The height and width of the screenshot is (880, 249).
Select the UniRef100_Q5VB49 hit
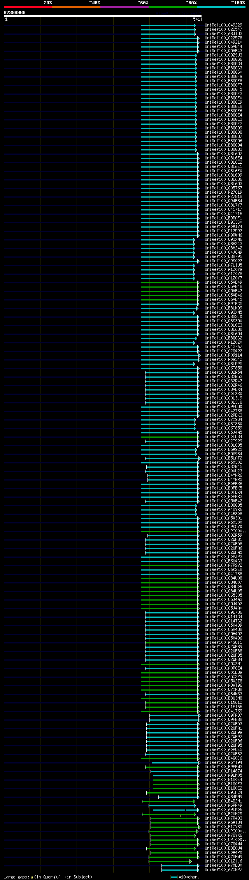[x=223, y=283]
